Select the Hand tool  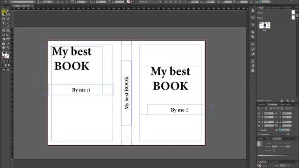click(x=3, y=48)
